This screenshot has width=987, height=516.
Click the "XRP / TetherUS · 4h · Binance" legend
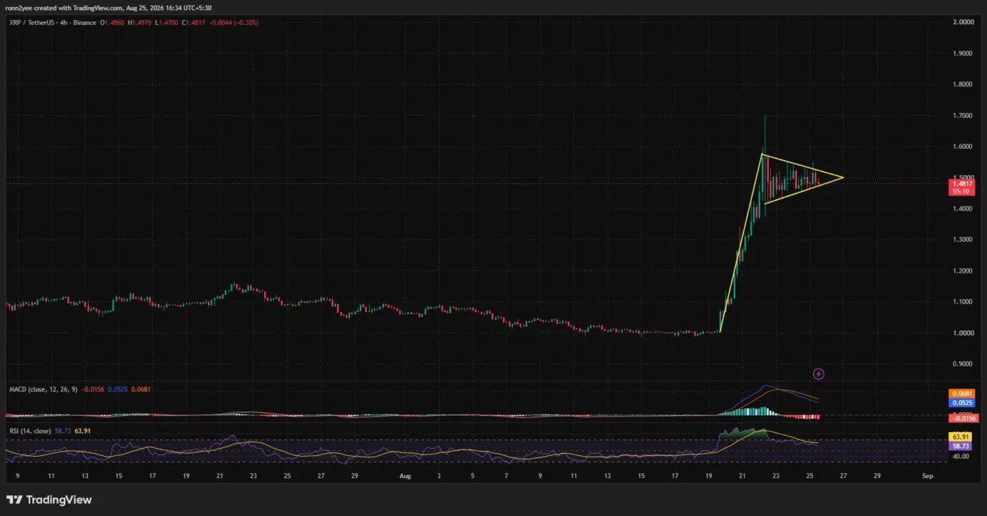click(x=54, y=23)
